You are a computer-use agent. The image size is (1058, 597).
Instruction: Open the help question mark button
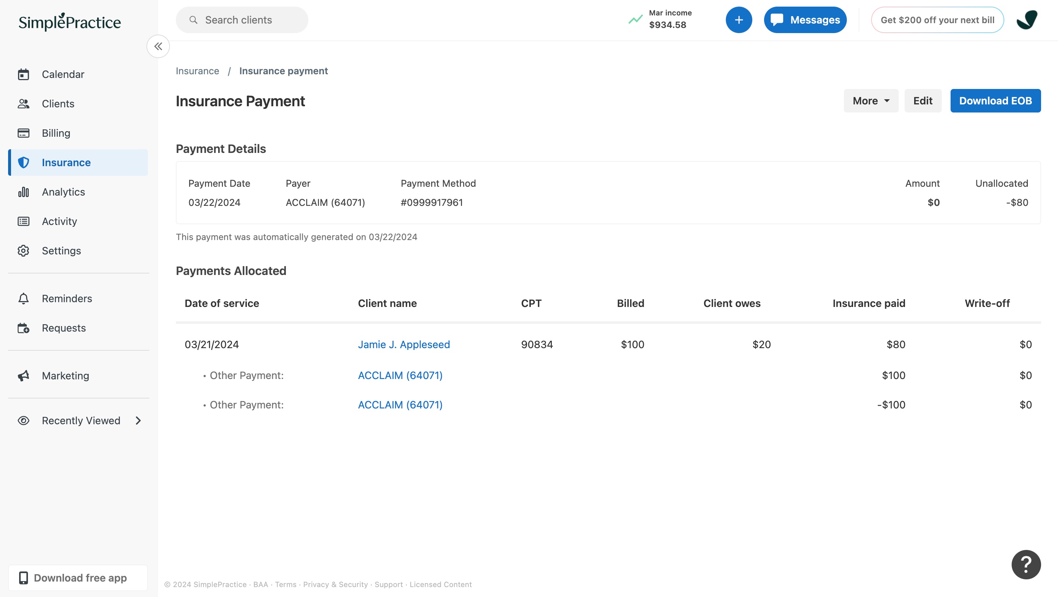[x=1026, y=565]
